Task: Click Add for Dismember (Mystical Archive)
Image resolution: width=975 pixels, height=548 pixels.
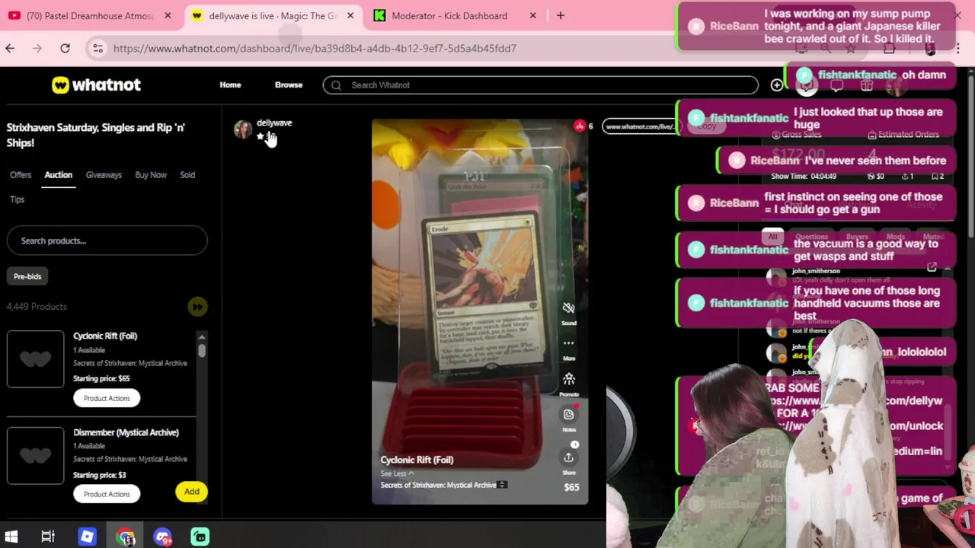Action: coord(191,492)
